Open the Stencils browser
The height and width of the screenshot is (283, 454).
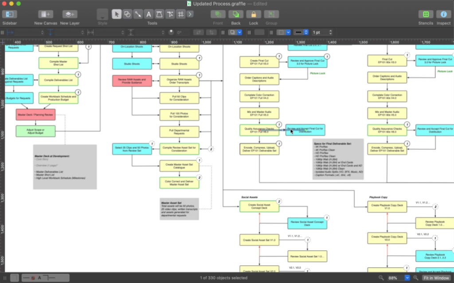pos(426,15)
